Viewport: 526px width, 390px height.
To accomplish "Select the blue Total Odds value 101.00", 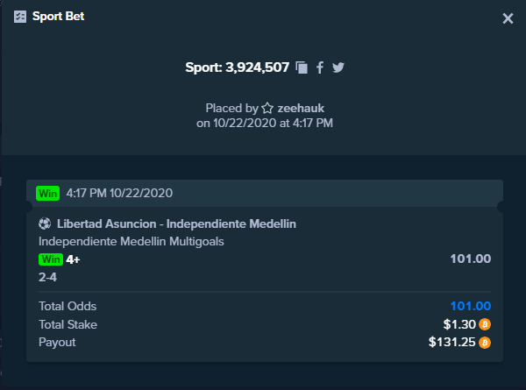I will (471, 306).
